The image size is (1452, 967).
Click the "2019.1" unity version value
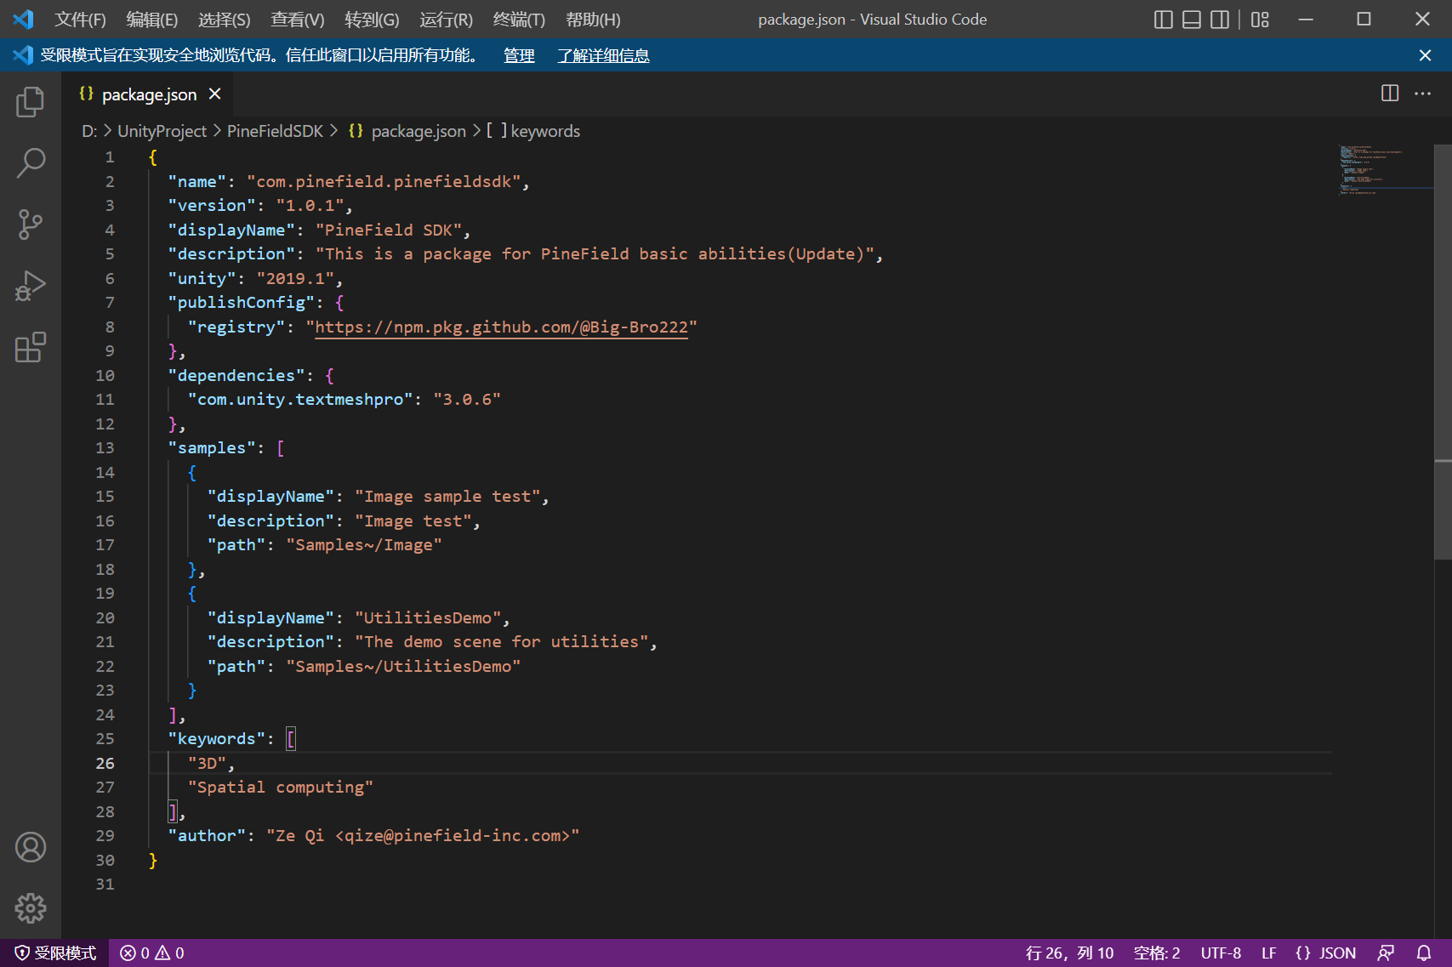pyautogui.click(x=295, y=279)
